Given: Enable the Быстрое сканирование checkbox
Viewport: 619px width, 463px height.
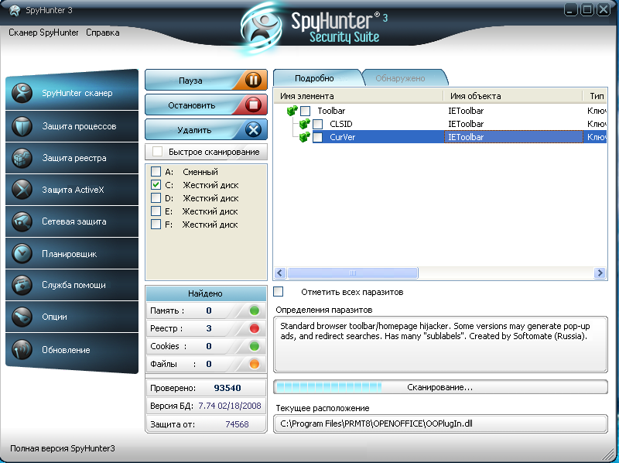Looking at the screenshot, I should click(x=158, y=152).
